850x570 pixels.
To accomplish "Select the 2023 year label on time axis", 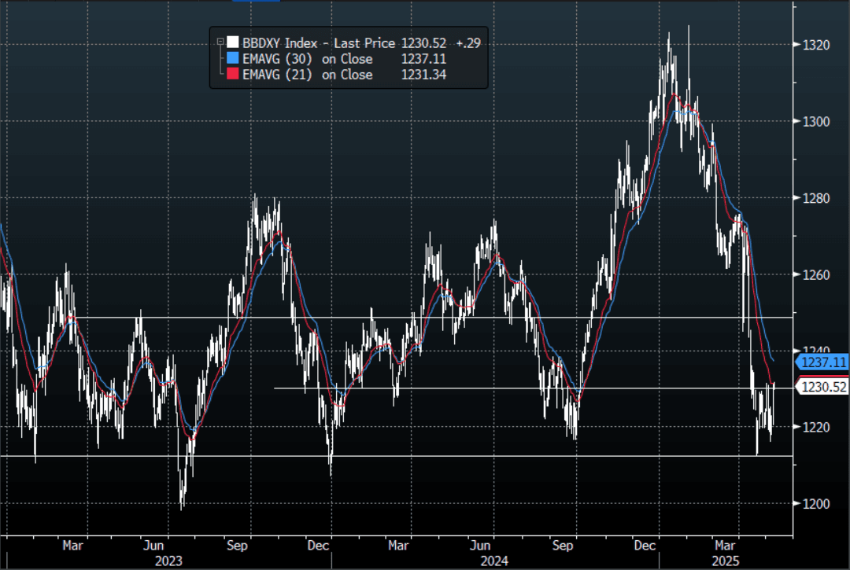I will pos(168,561).
